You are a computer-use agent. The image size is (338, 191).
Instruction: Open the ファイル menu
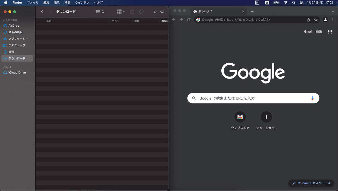33,3
